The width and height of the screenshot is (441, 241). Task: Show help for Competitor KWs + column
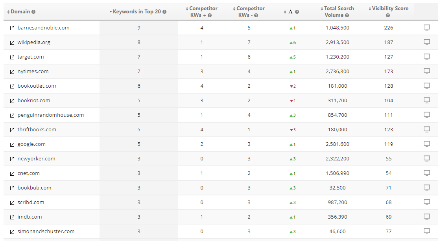pyautogui.click(x=210, y=15)
